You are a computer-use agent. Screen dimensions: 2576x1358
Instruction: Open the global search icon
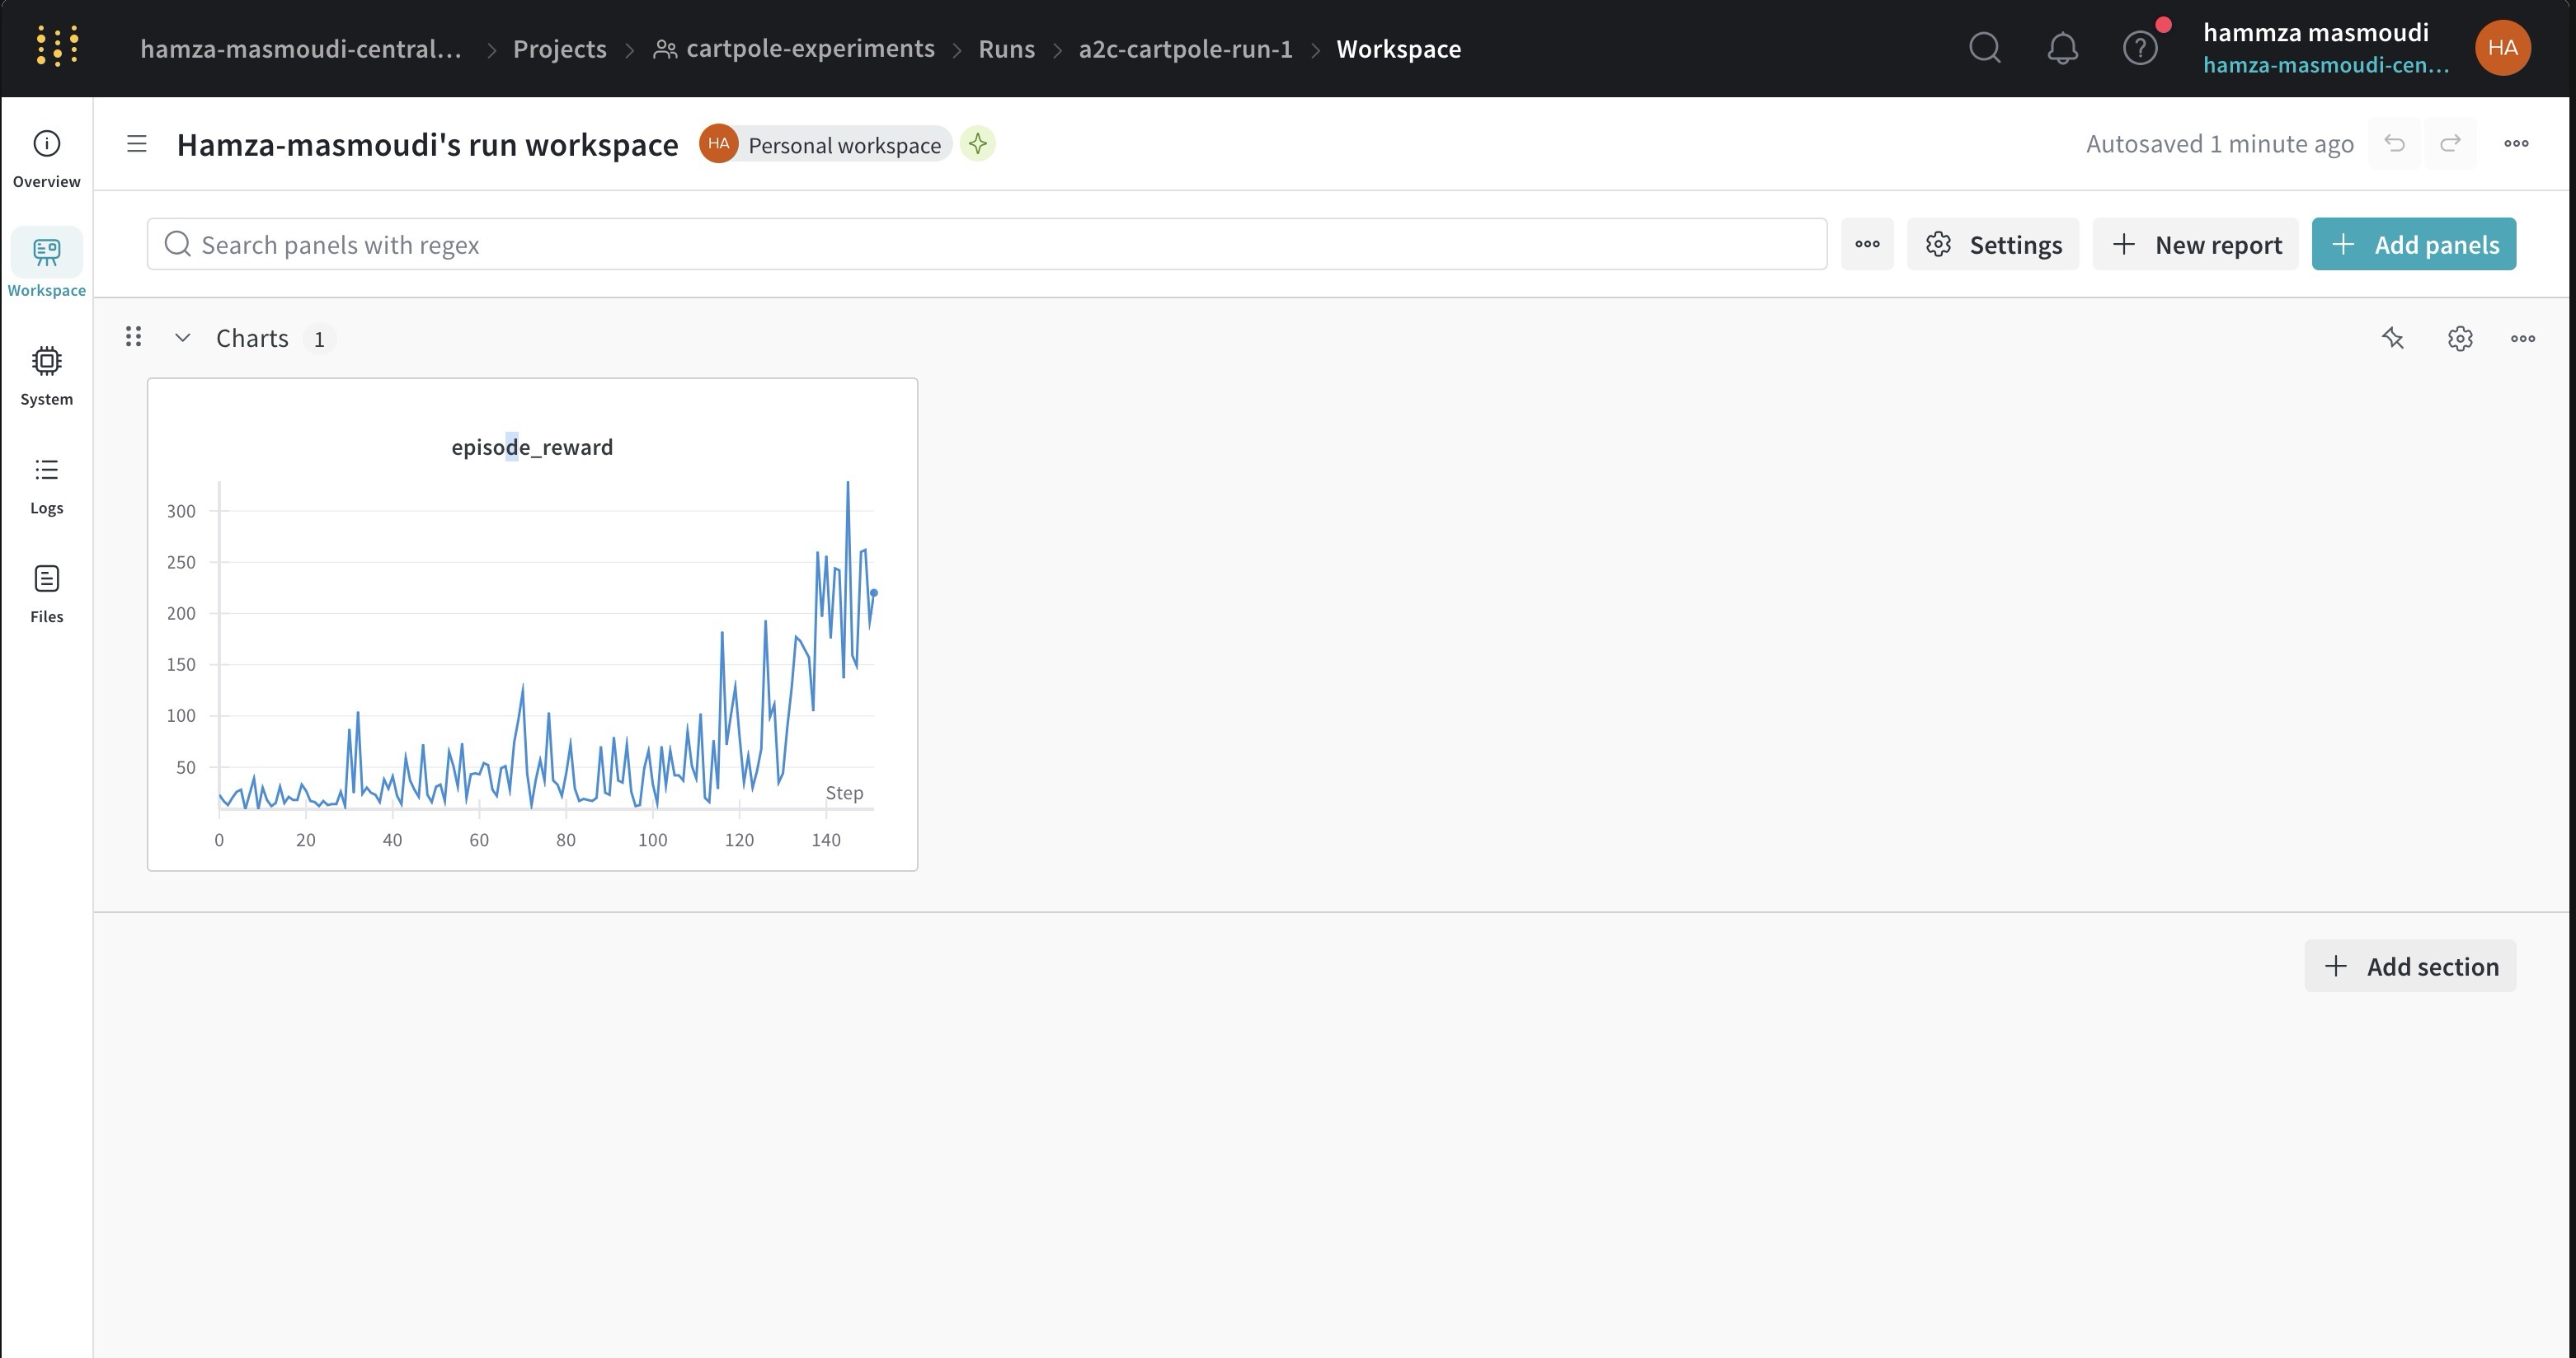(1985, 48)
